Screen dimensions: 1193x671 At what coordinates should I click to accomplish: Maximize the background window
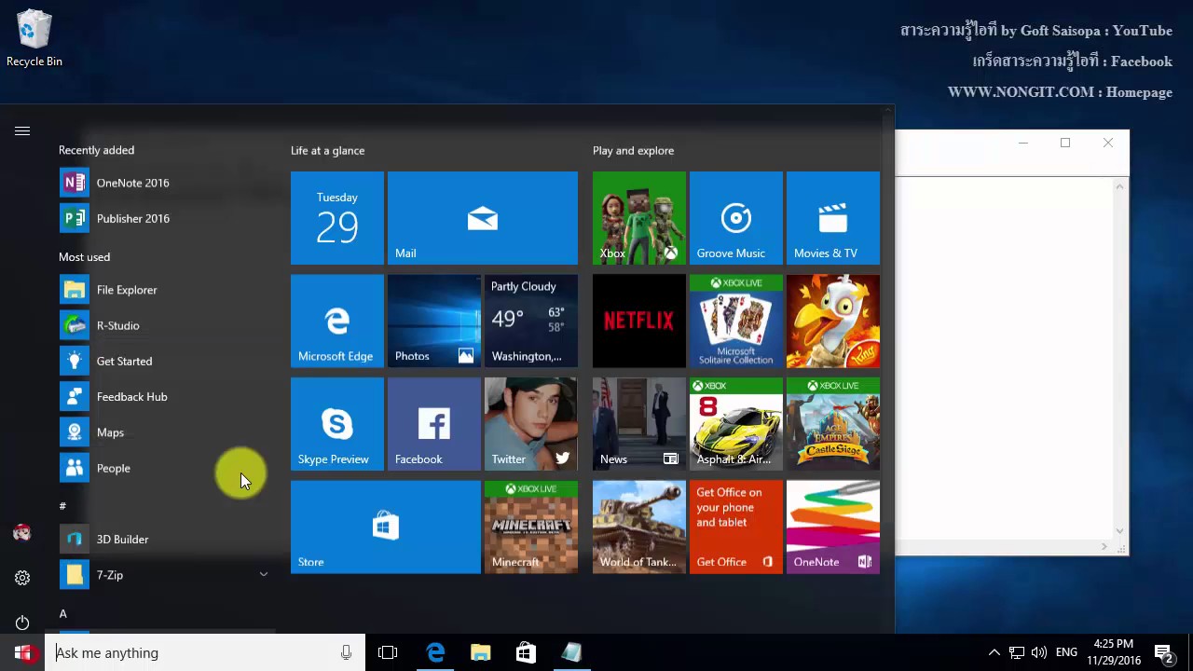pos(1065,143)
